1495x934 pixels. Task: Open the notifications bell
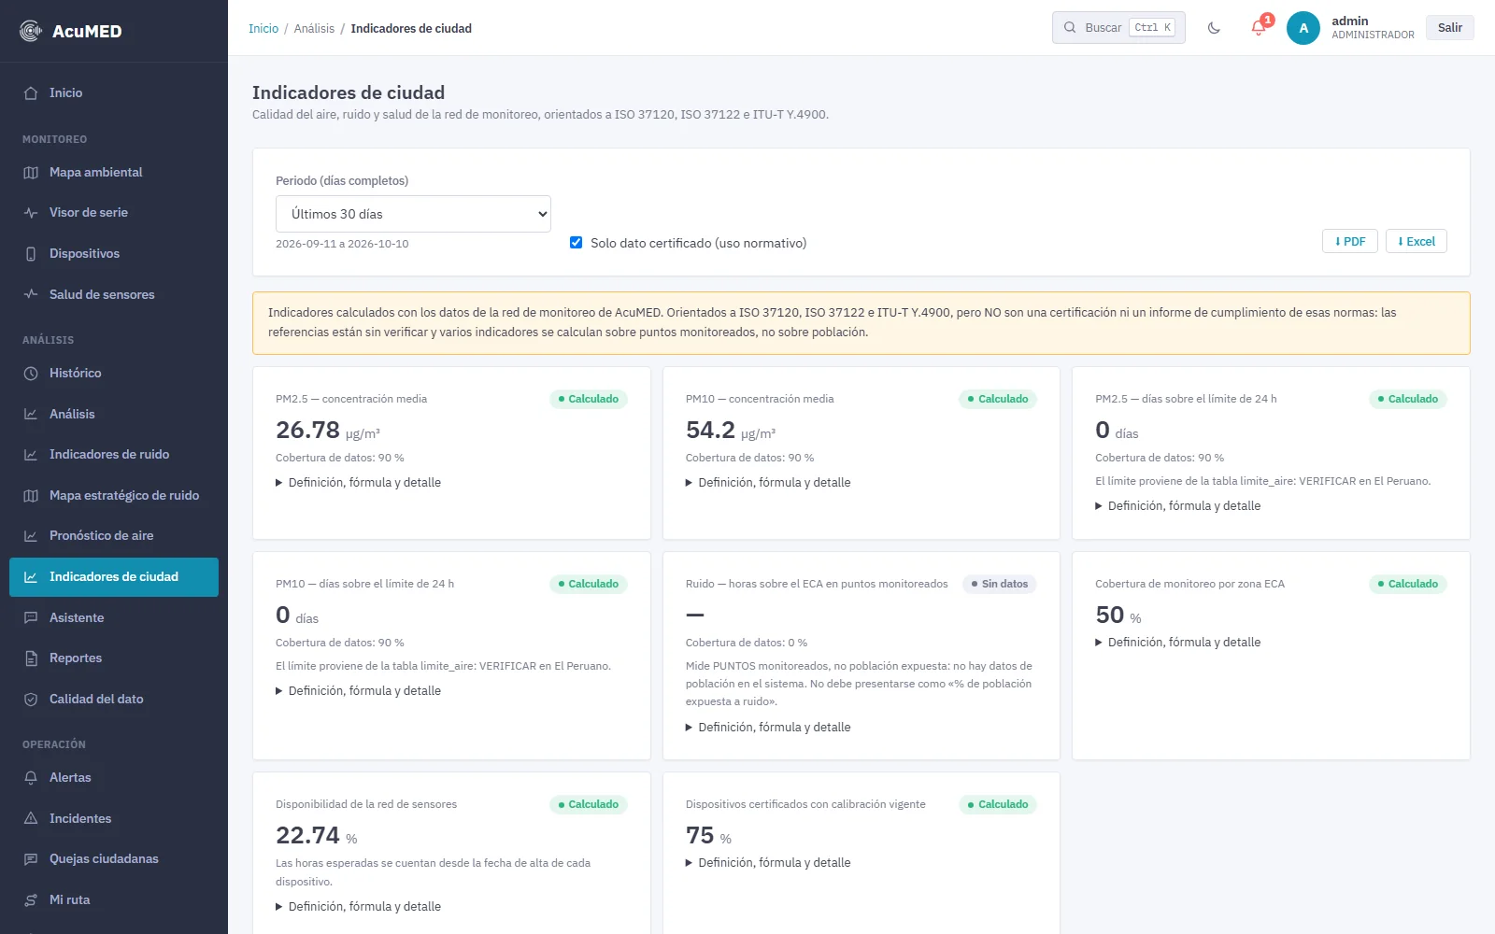click(1259, 28)
